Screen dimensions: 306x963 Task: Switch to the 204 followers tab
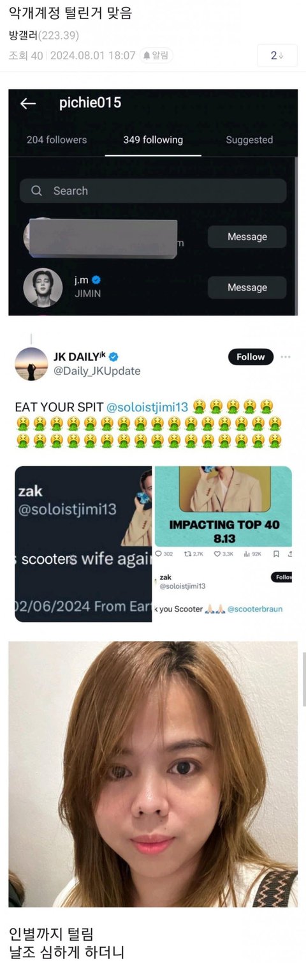coord(57,140)
